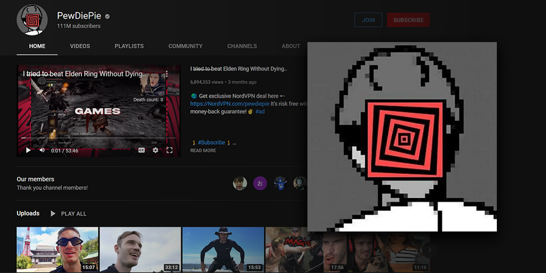
Task: Click PLAY ALL for uploads
Action: pyautogui.click(x=69, y=213)
